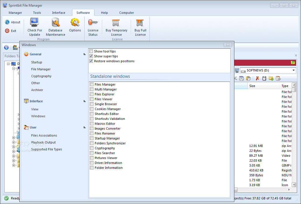Open Files Associations page
Screen dimensions: 301x204
(44, 135)
